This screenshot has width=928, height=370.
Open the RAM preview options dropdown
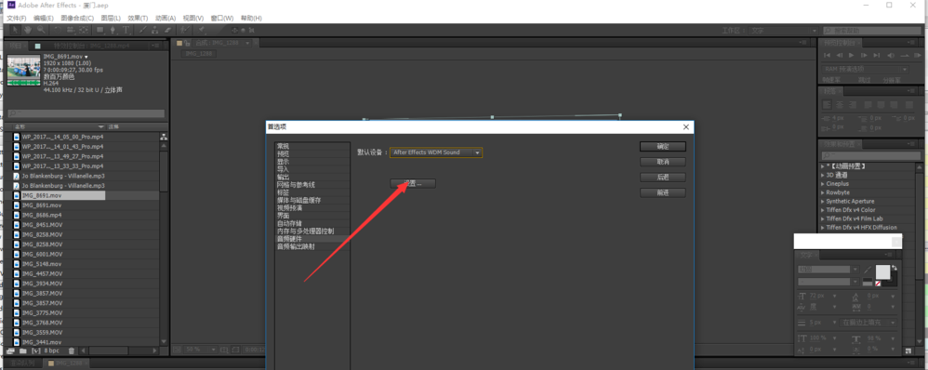coord(866,70)
